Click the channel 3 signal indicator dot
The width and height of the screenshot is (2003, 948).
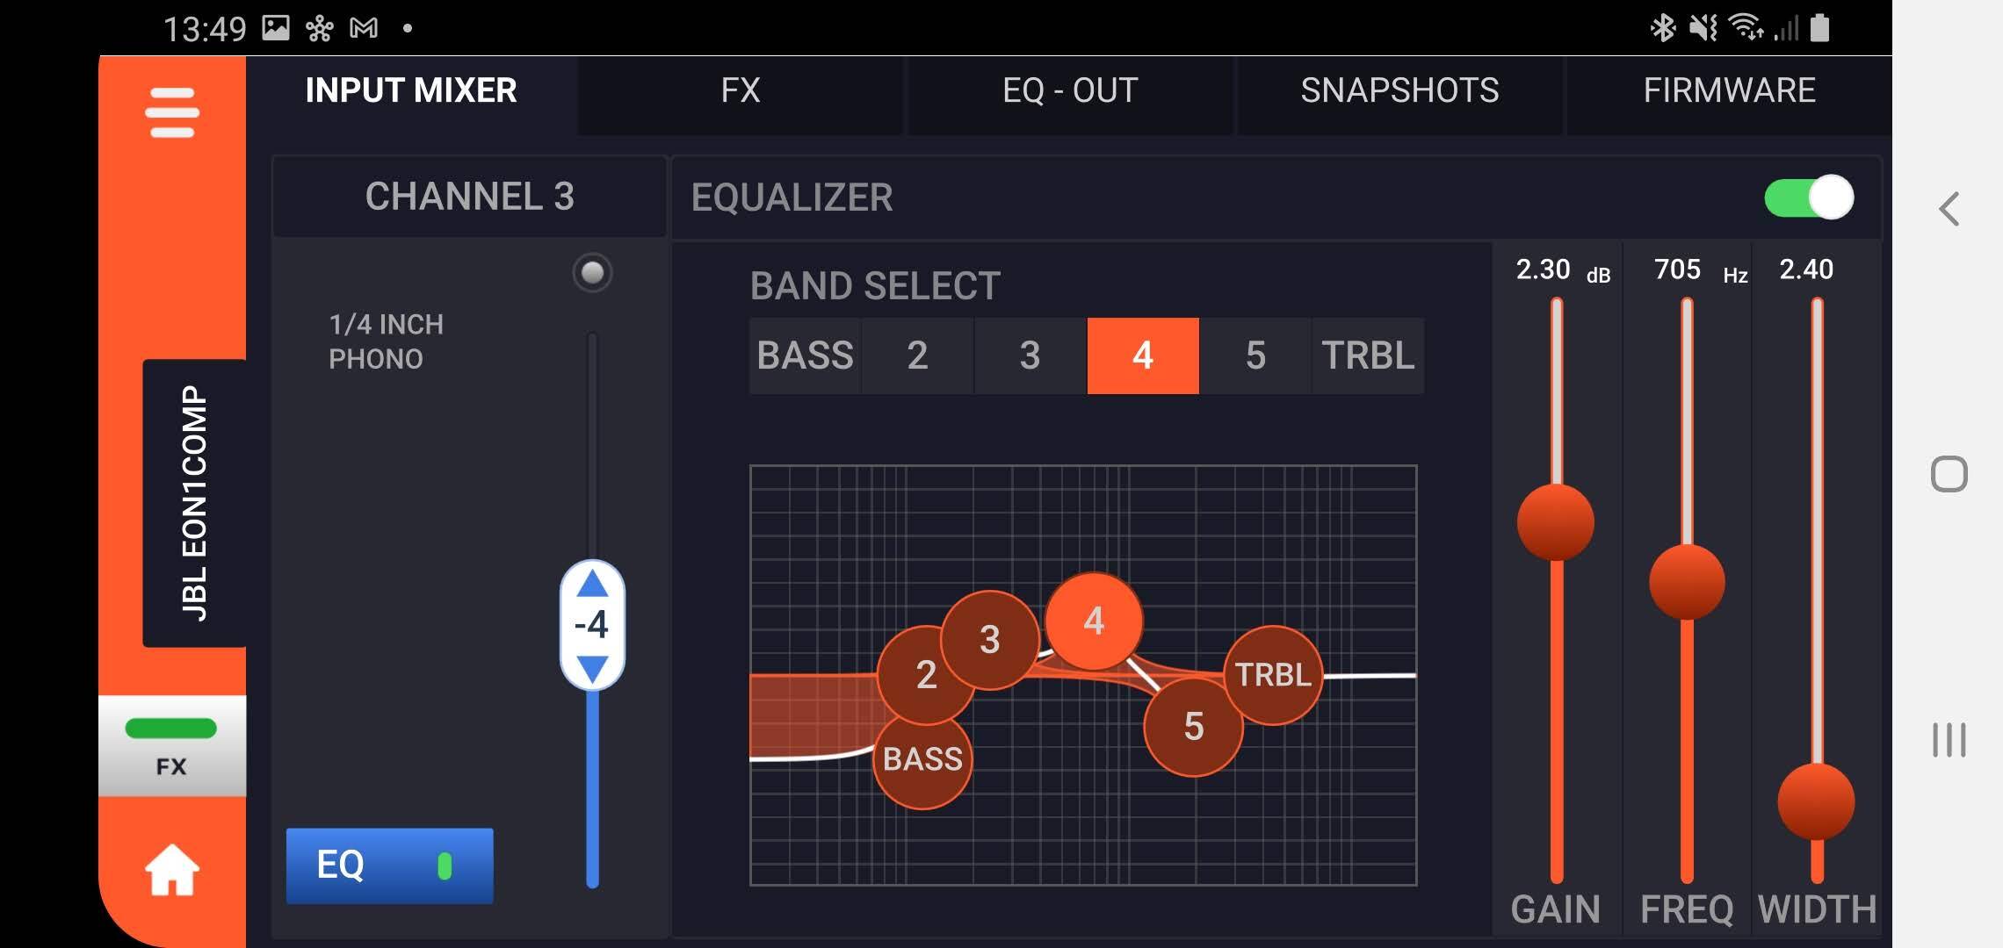[x=592, y=273]
